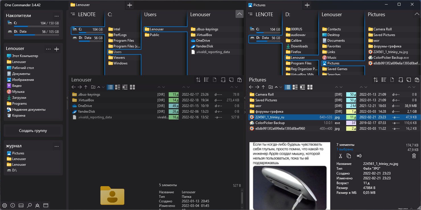Click the paste clipboard icon in Pictures pane header
Viewport: 421px width, 210px height.
(417, 80)
